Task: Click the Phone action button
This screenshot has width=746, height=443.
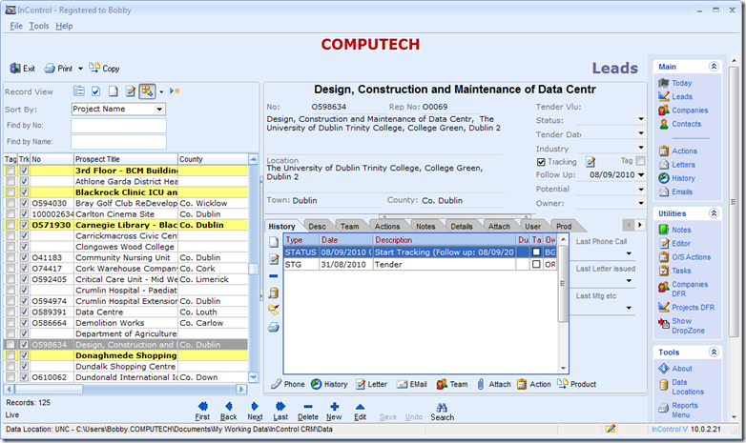Action: 288,384
